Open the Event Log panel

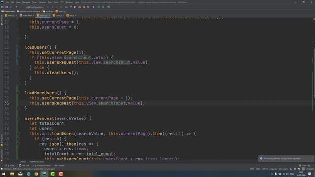(305, 166)
